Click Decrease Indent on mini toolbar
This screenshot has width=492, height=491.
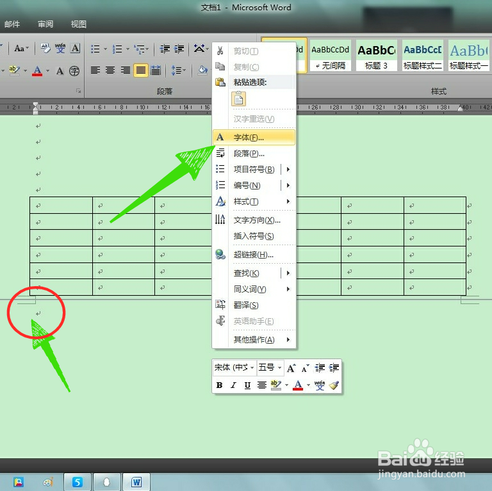coord(320,368)
